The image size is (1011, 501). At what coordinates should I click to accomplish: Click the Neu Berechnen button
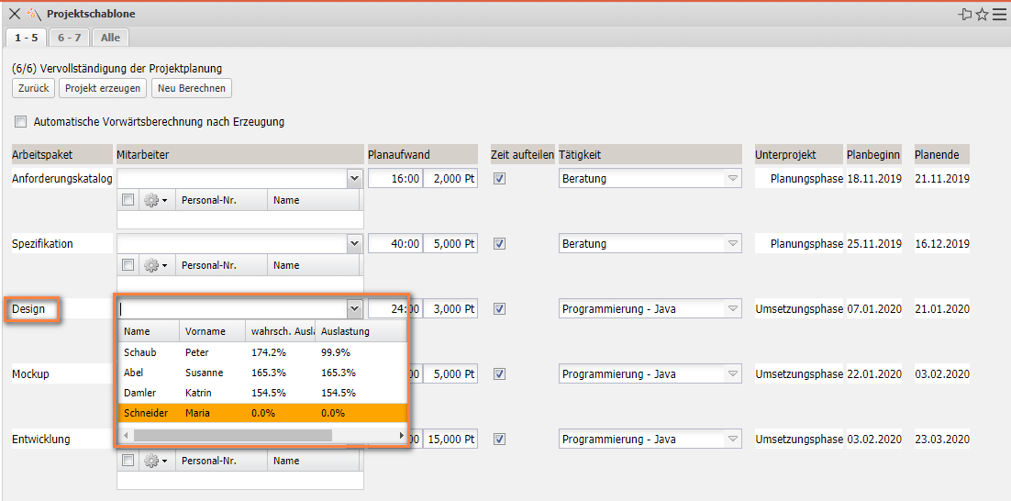pyautogui.click(x=192, y=88)
